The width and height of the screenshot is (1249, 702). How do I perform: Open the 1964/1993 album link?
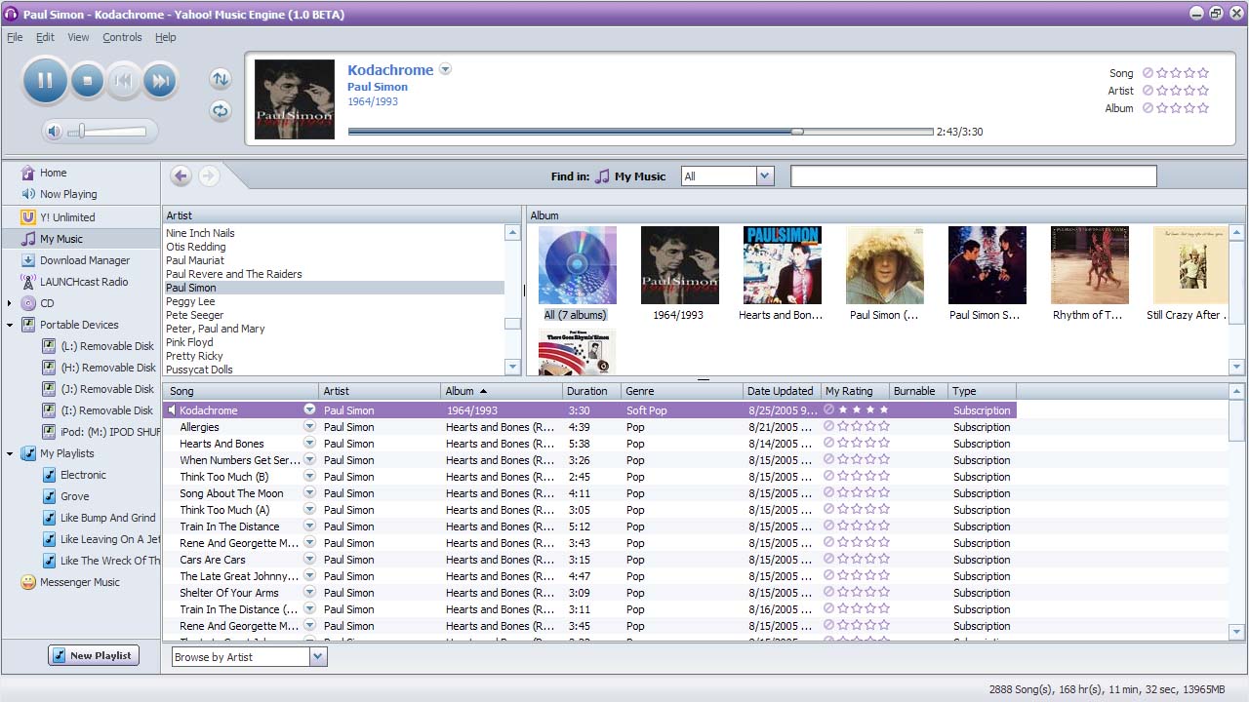click(373, 101)
